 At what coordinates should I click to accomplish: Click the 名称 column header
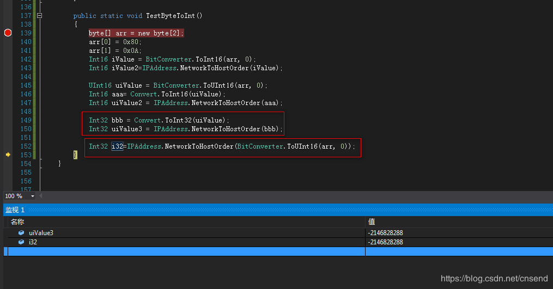(x=17, y=222)
